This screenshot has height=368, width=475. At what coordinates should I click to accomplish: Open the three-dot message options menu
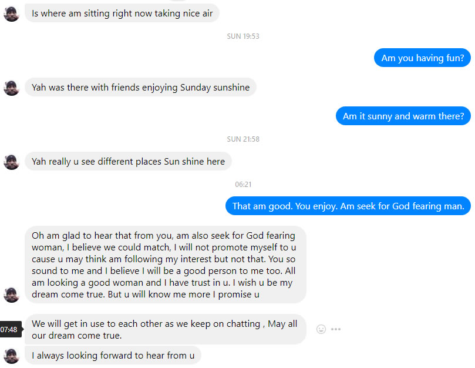336,329
